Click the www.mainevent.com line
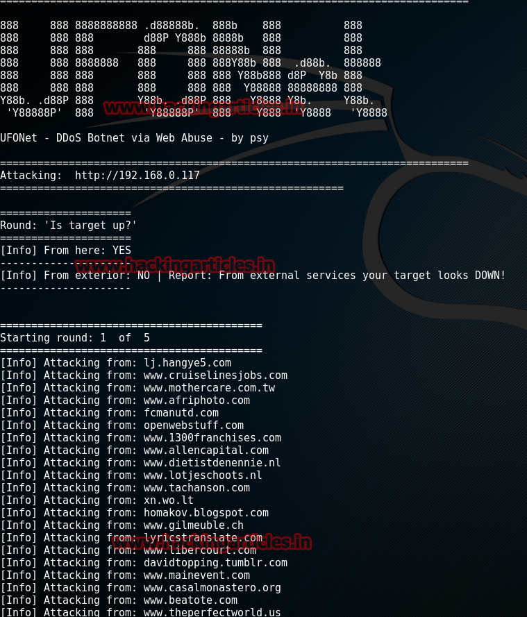The image size is (527, 617). [x=125, y=575]
